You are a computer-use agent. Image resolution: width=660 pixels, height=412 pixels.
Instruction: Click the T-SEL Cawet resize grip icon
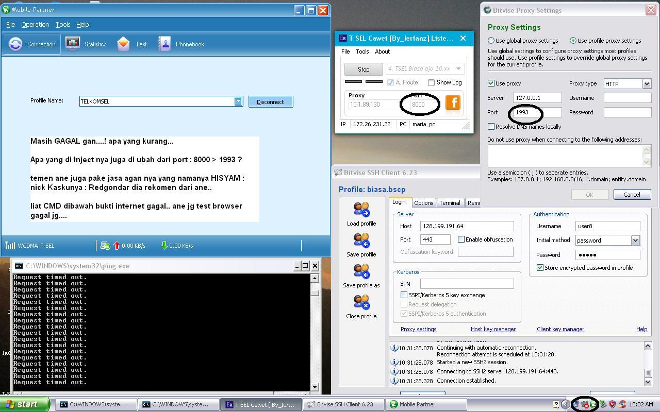[466, 125]
